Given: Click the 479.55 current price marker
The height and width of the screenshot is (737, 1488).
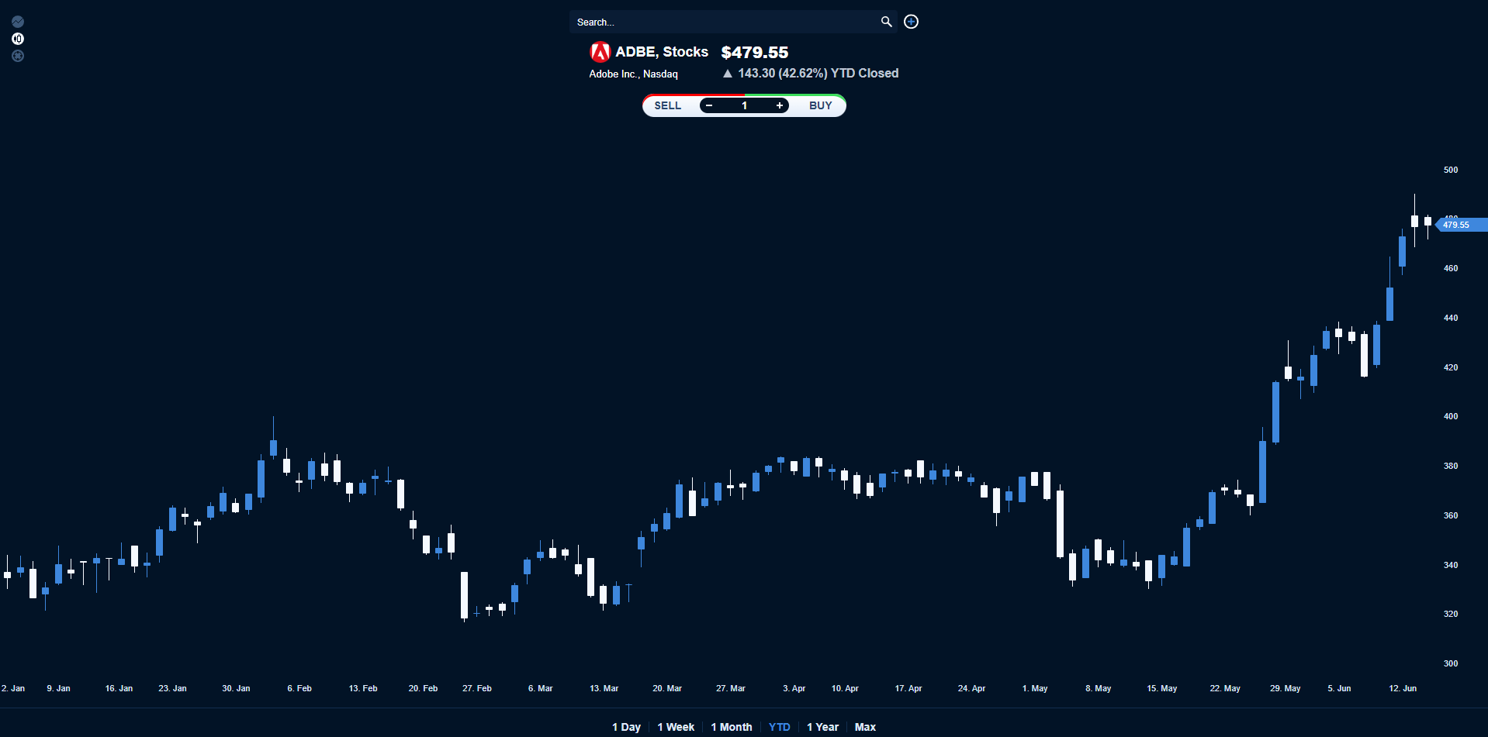Looking at the screenshot, I should click(x=1459, y=225).
